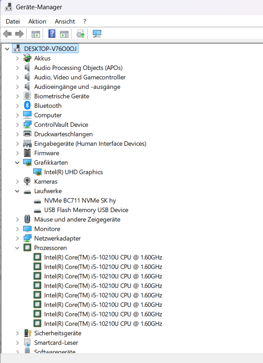263x363 pixels.
Task: Expand the Firmware category
Action: tap(17, 153)
